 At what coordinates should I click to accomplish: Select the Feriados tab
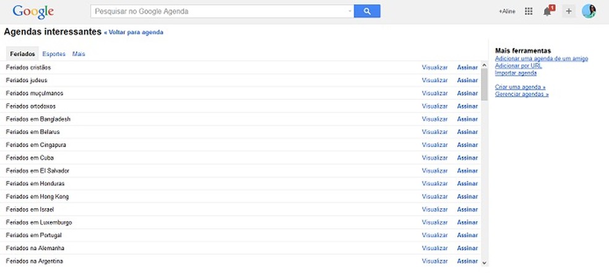22,54
